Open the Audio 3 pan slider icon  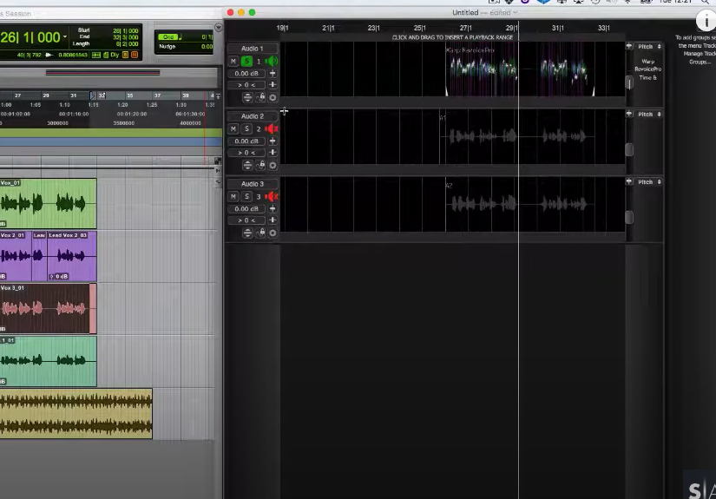tap(273, 220)
